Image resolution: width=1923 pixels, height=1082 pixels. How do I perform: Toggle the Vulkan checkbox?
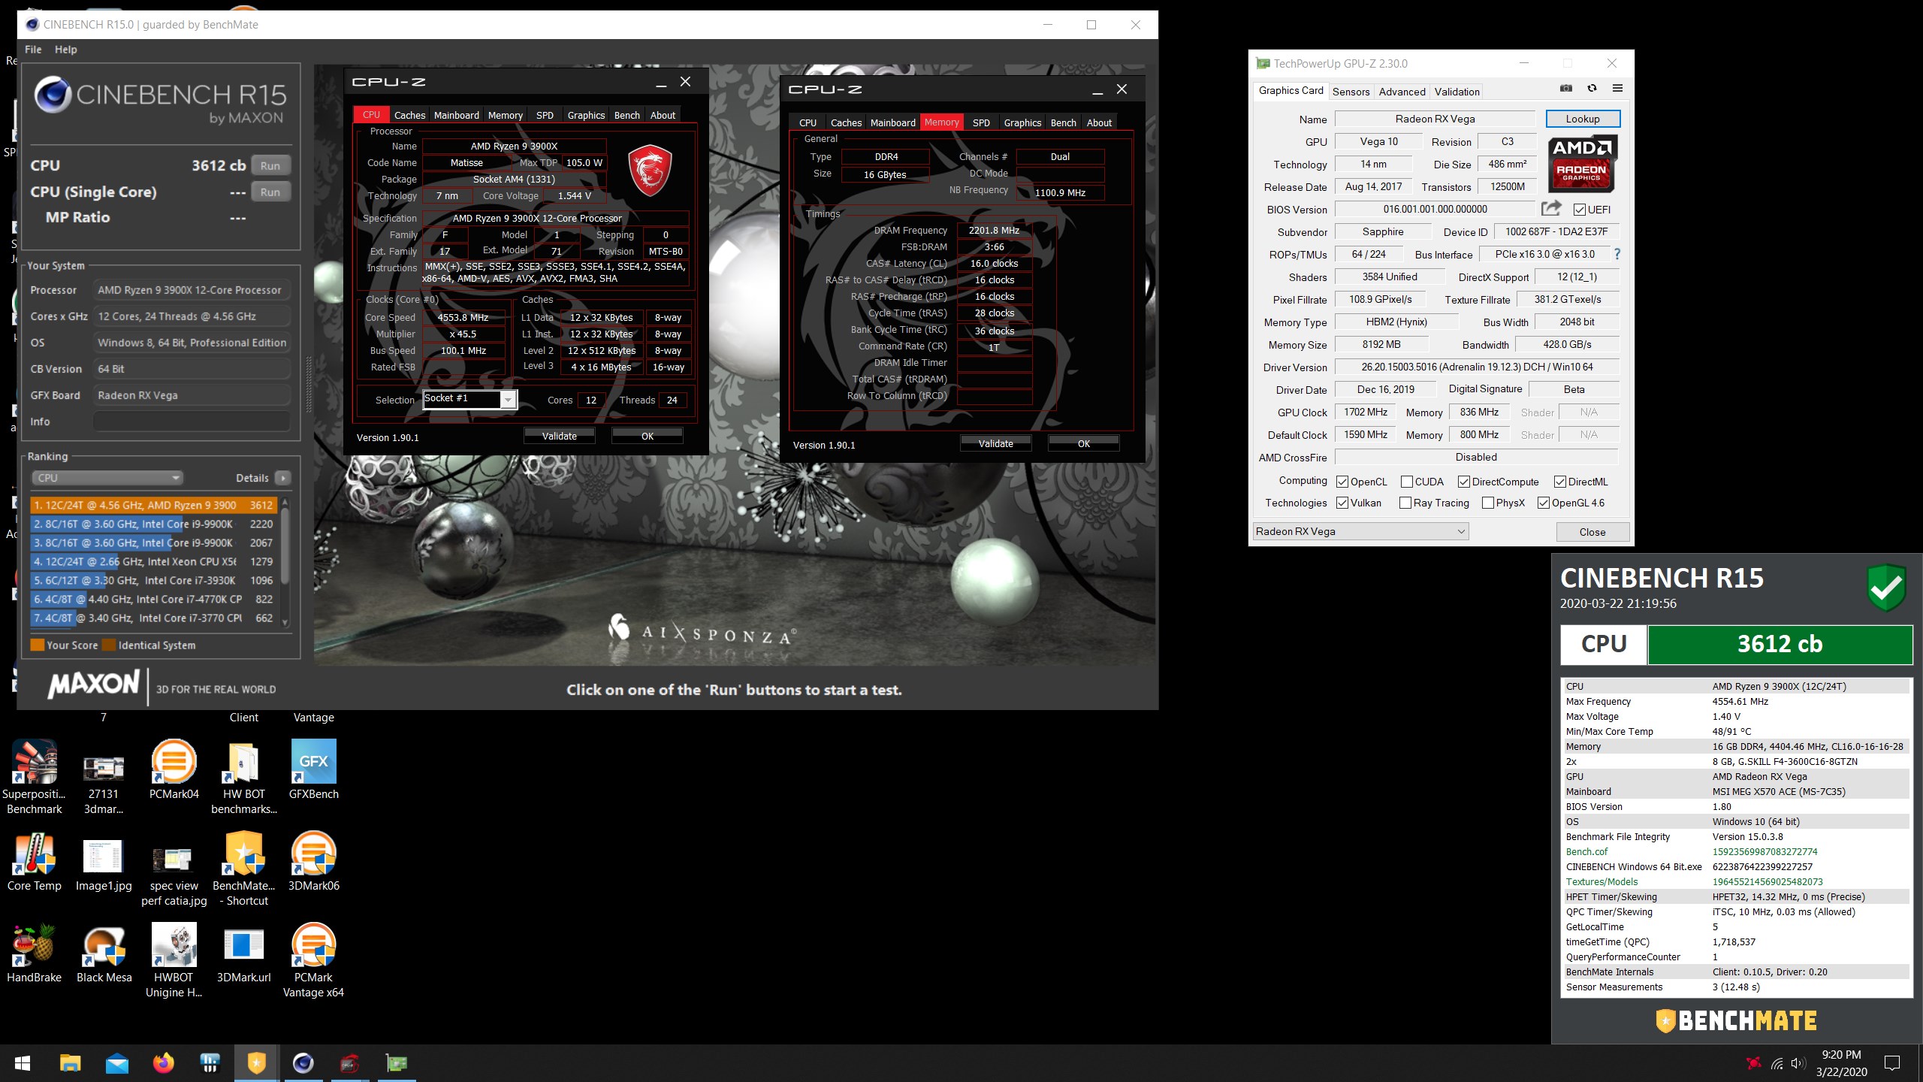coord(1342,503)
